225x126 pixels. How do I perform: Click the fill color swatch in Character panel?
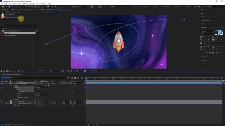click(x=219, y=32)
